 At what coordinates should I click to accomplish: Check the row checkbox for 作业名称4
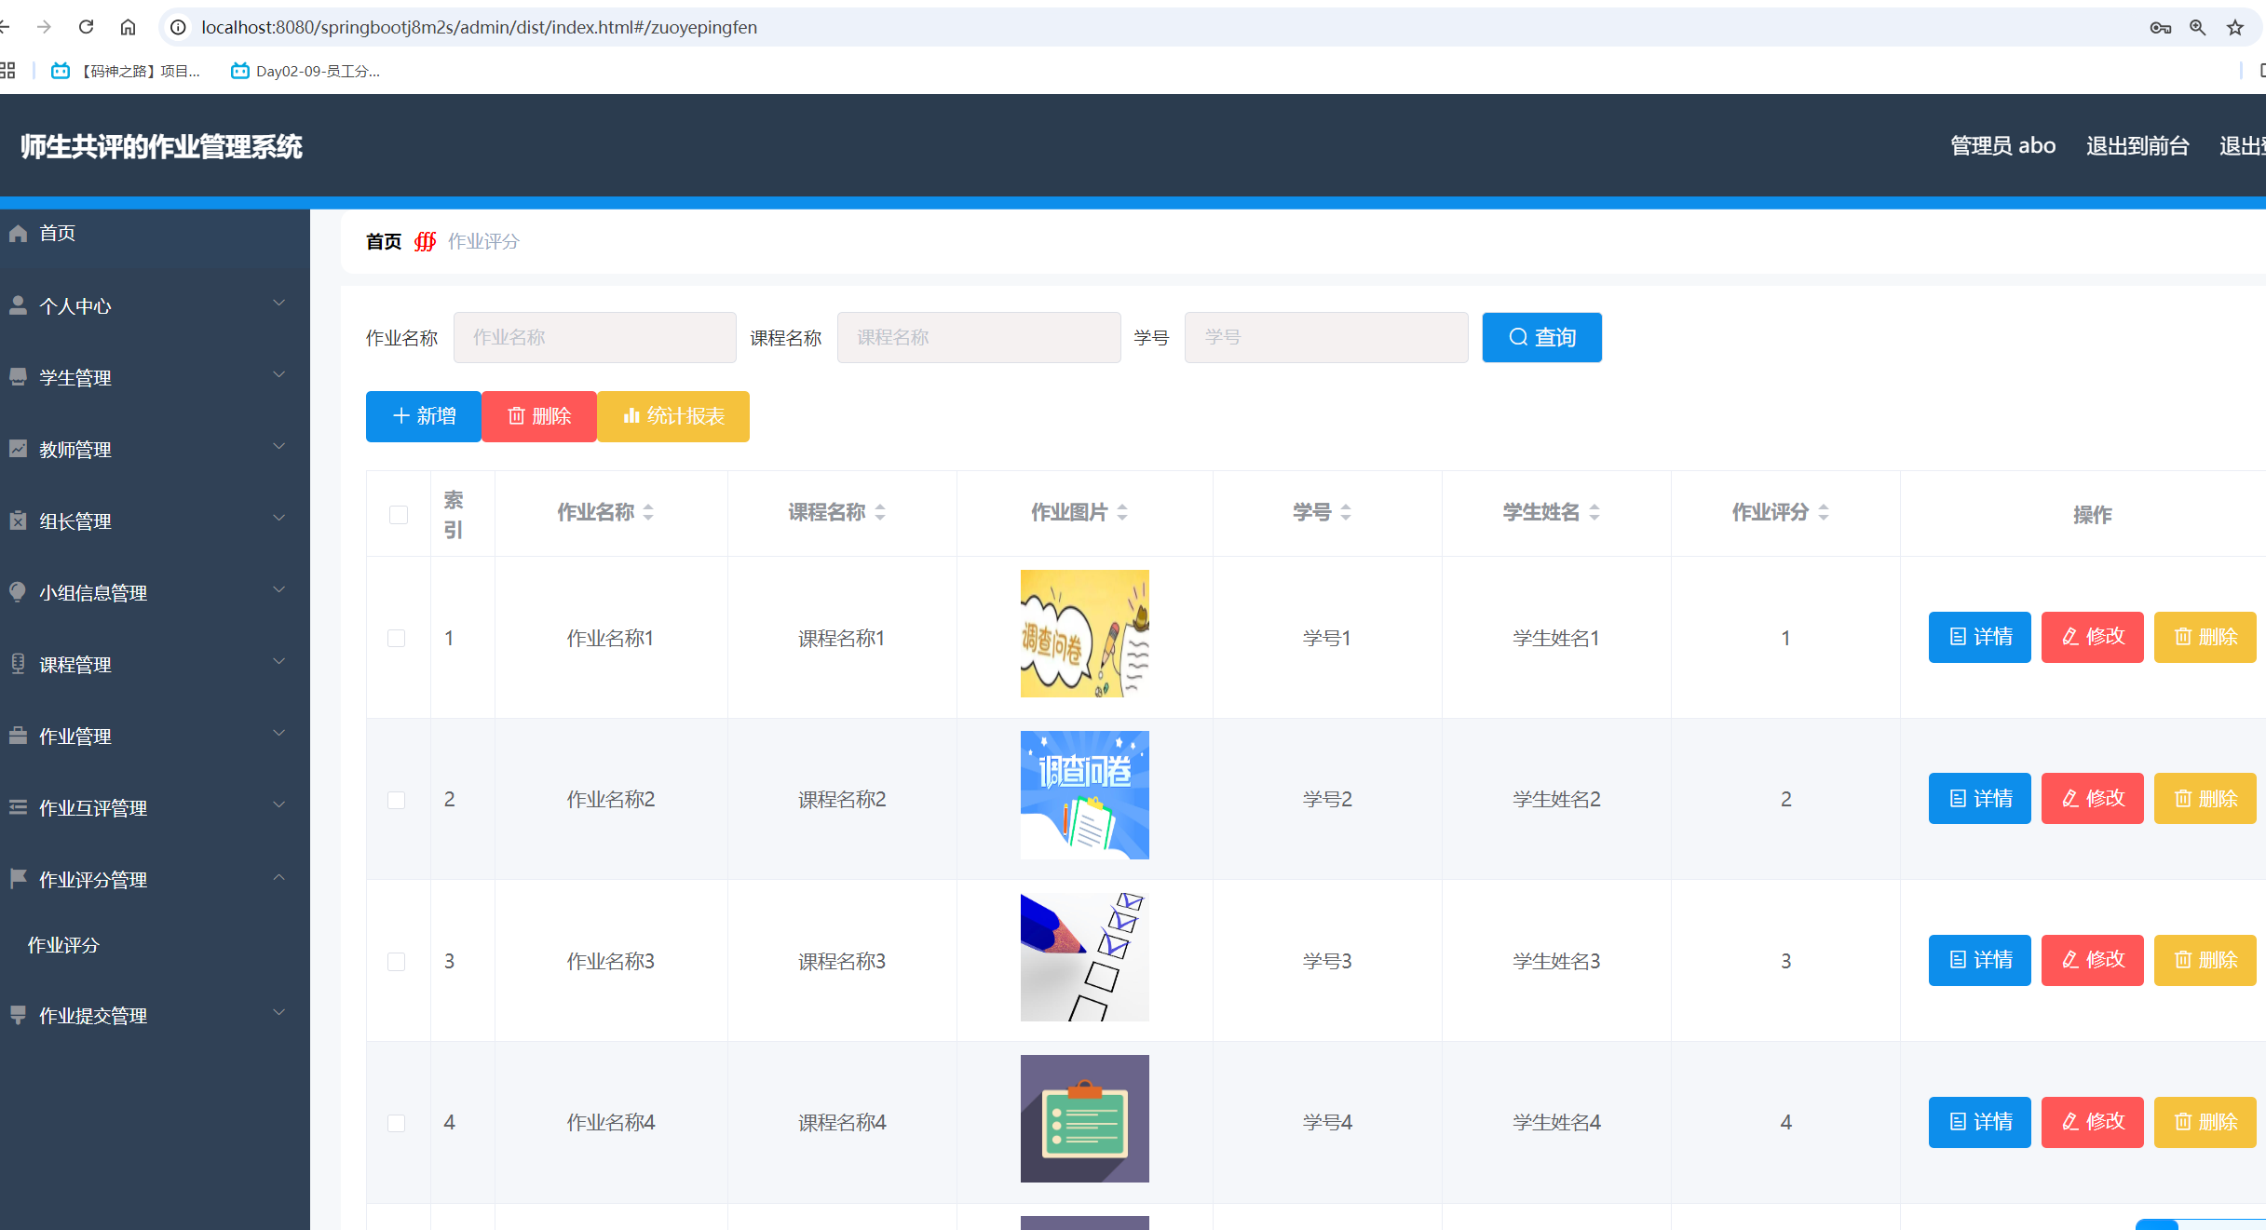pos(397,1123)
